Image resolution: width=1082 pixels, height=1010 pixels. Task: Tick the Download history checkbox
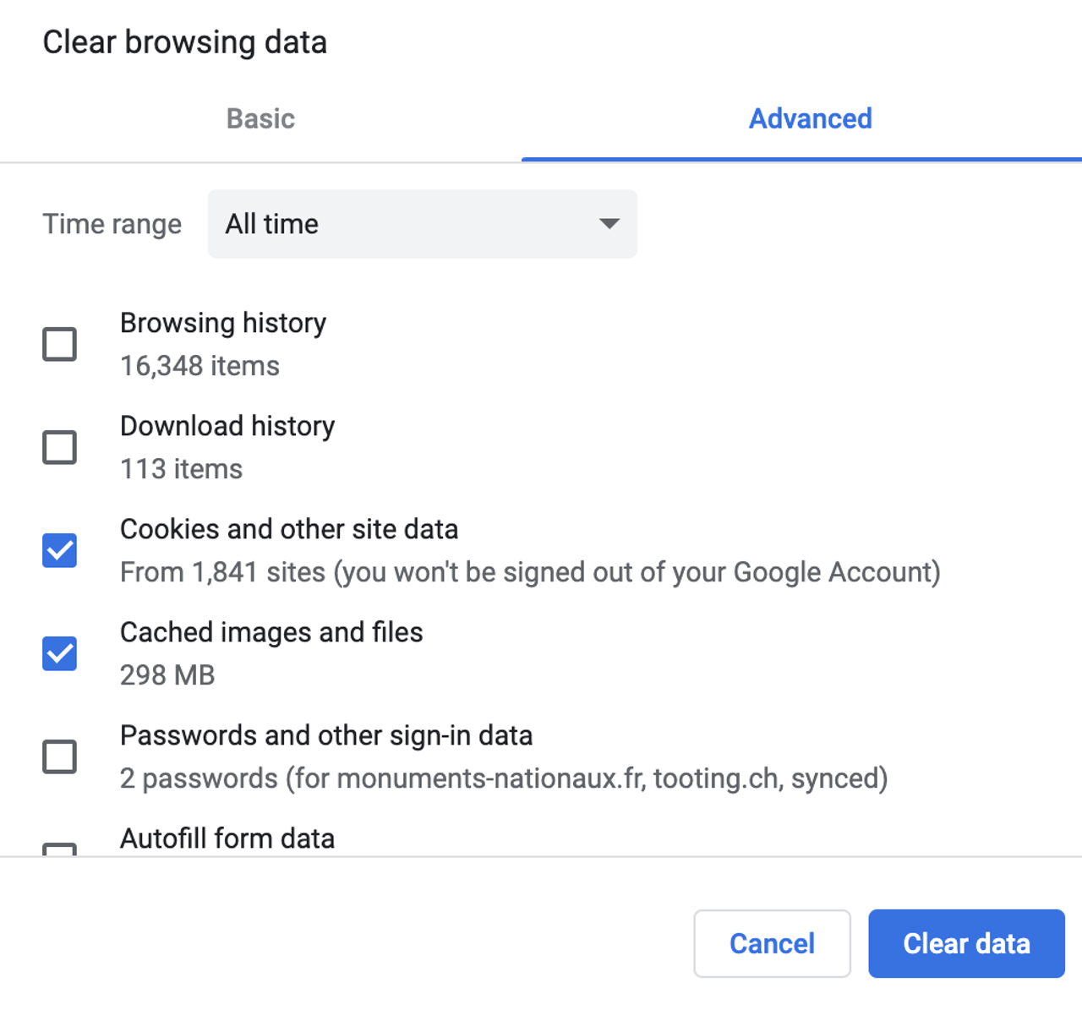tap(60, 447)
